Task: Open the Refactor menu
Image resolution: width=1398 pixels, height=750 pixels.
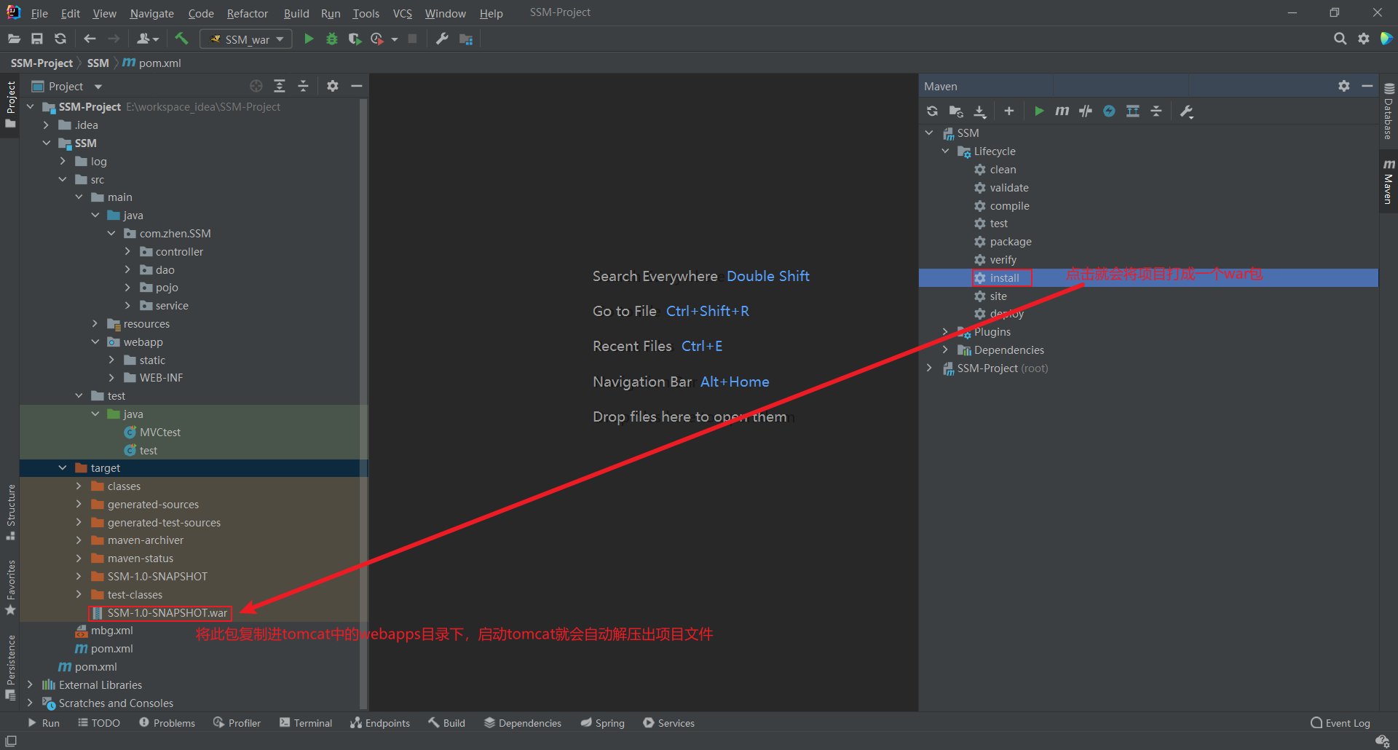Action: 248,13
